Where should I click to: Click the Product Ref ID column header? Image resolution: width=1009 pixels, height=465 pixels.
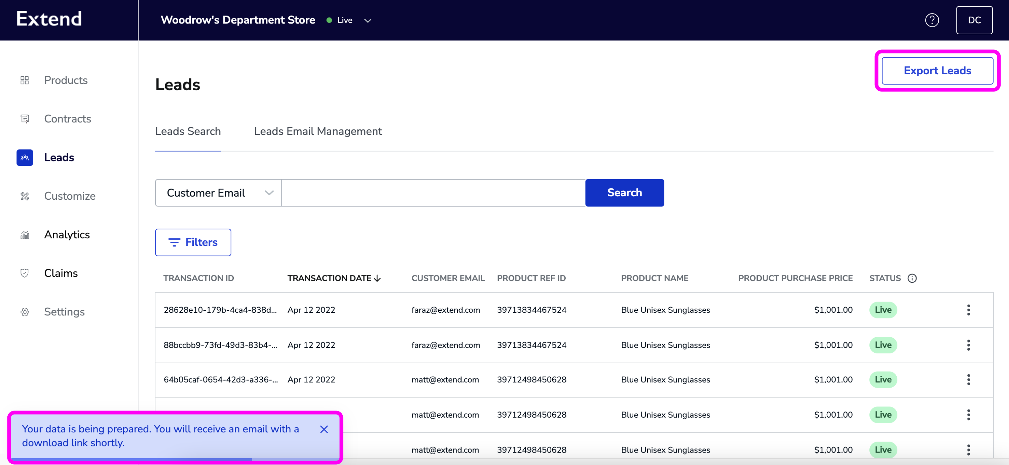531,278
